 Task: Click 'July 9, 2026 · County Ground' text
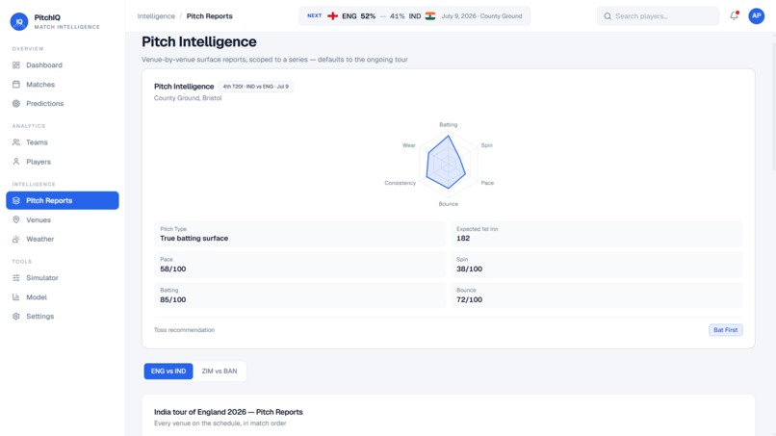(x=481, y=16)
